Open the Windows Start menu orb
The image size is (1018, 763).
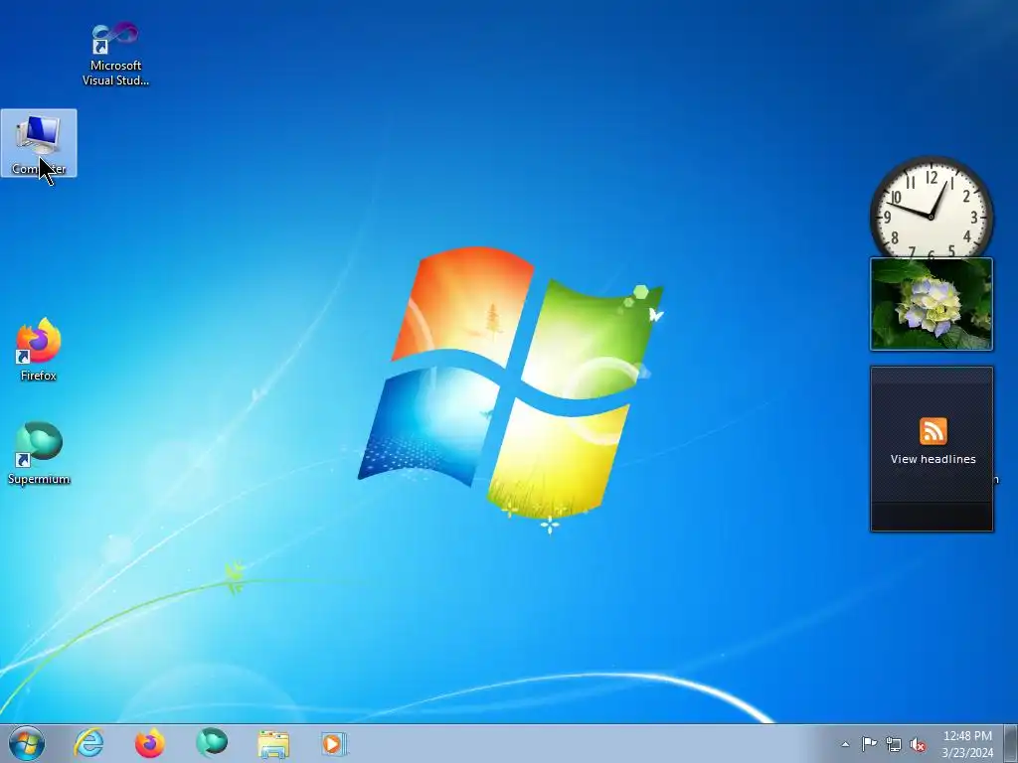27,743
